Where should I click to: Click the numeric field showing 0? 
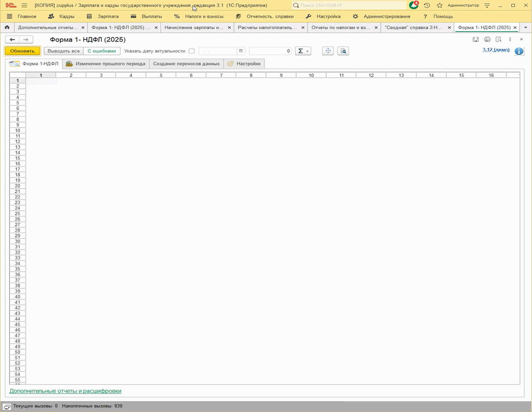(x=270, y=51)
